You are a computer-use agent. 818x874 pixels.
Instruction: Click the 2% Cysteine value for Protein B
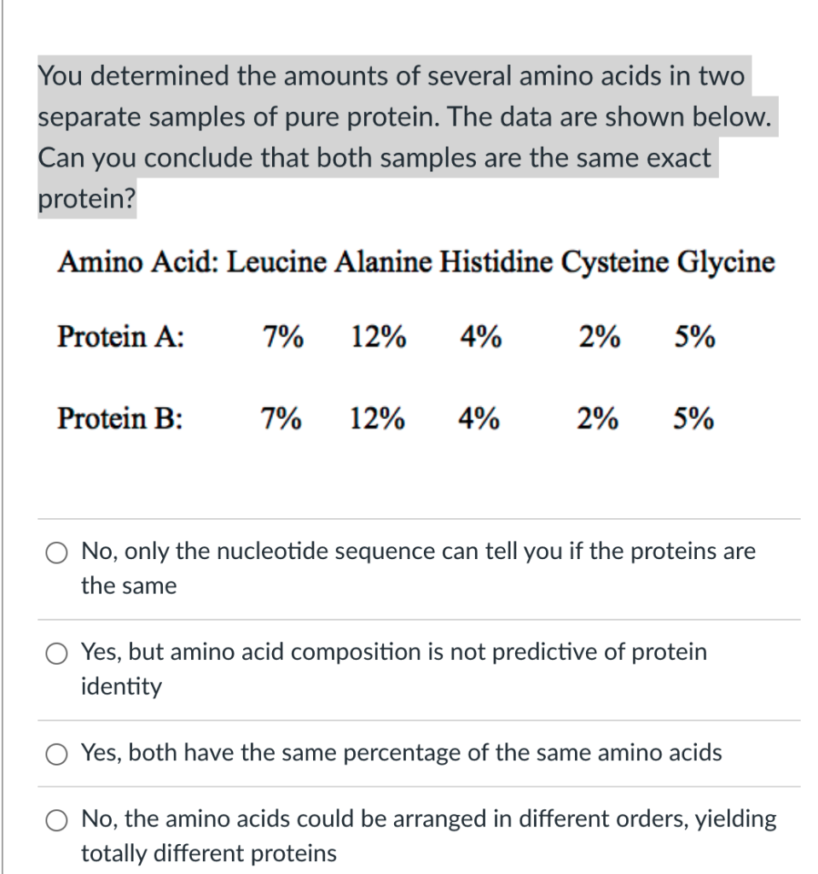[x=597, y=419]
